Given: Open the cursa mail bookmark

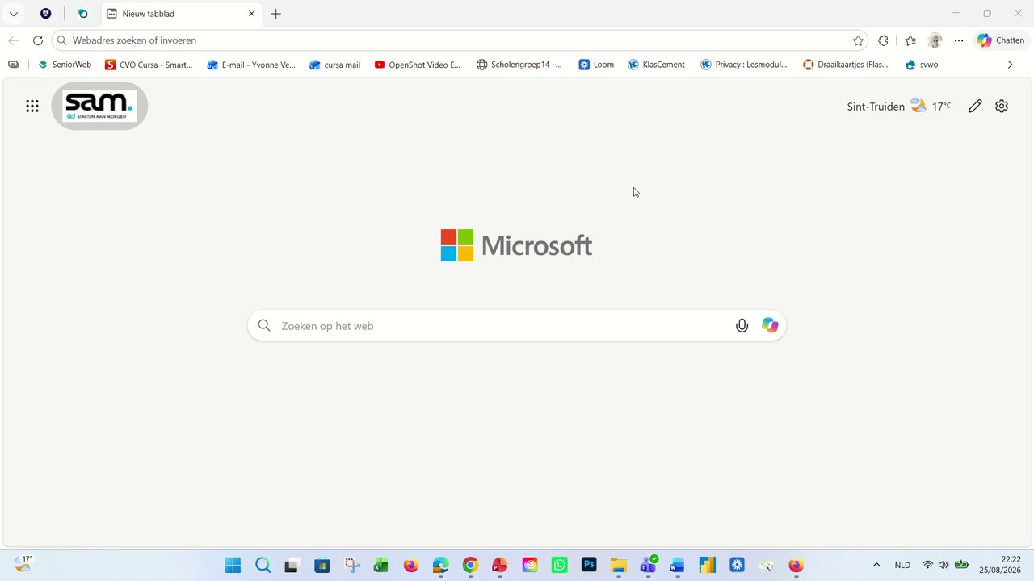Looking at the screenshot, I should tap(334, 65).
